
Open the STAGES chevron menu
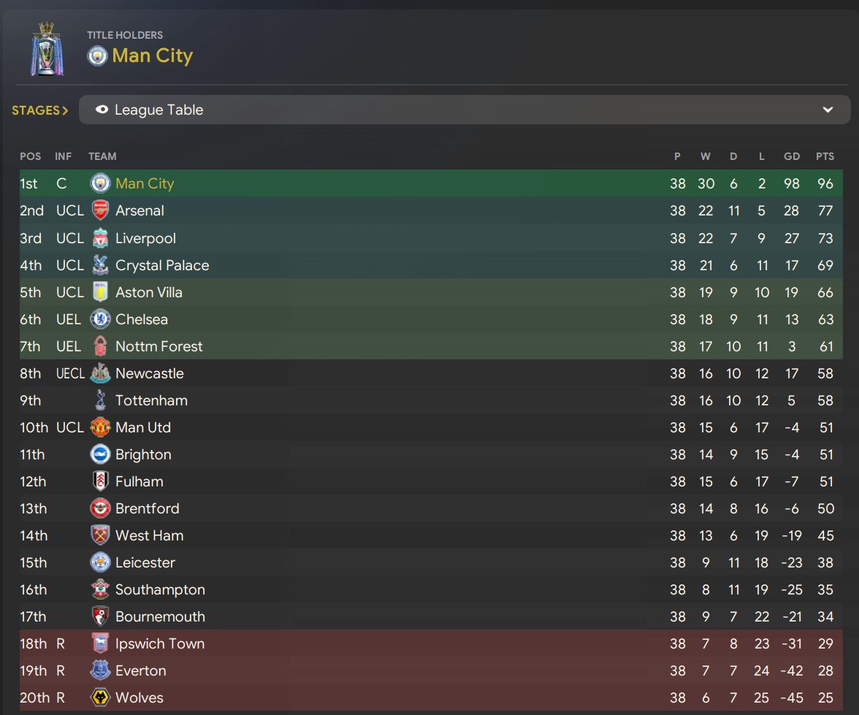(x=40, y=110)
